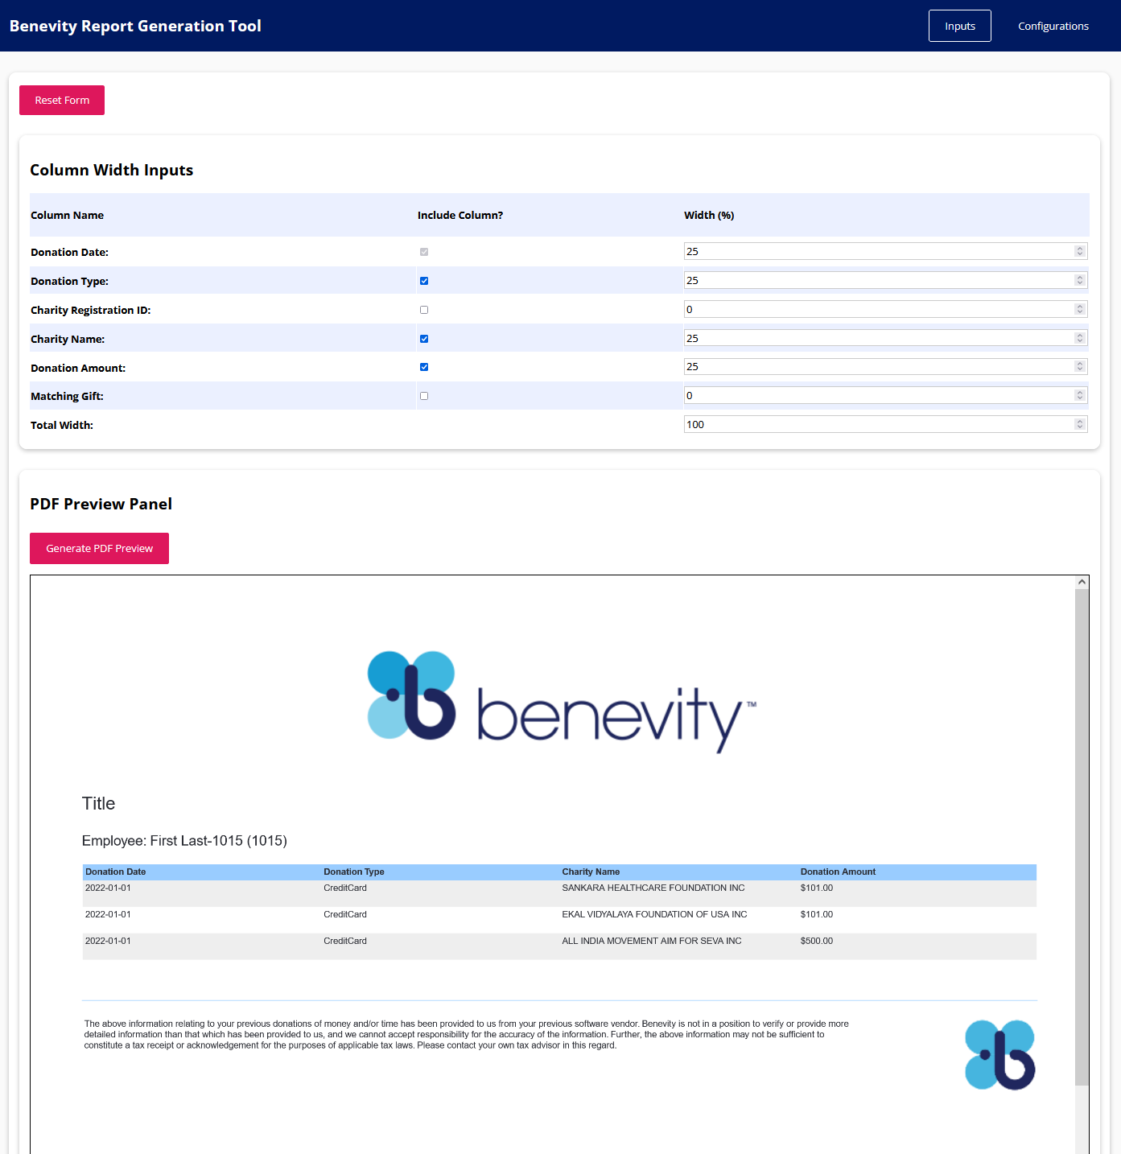Screen dimensions: 1121x1154
Task: Switch to the Configurations tab
Action: click(1053, 26)
